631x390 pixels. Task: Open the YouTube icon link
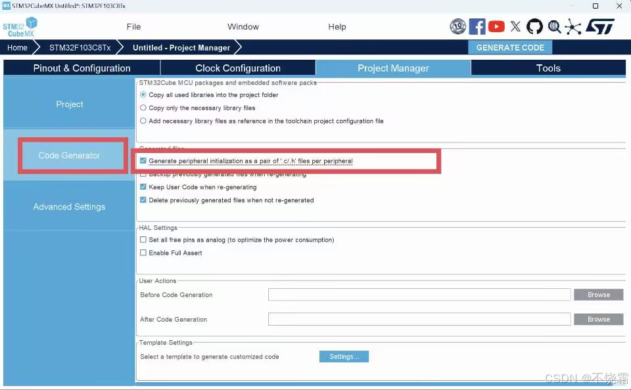[x=496, y=26]
